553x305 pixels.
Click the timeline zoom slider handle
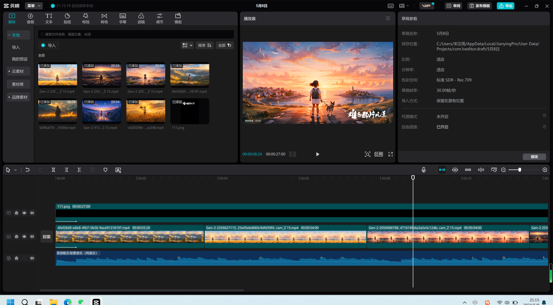coord(519,170)
